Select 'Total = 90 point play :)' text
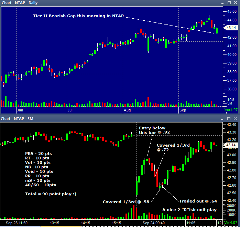 [x=51, y=194]
